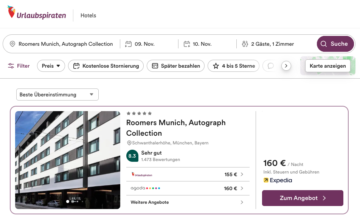Open the Hotels menu item
This screenshot has height=220, width=360.
pos(88,15)
